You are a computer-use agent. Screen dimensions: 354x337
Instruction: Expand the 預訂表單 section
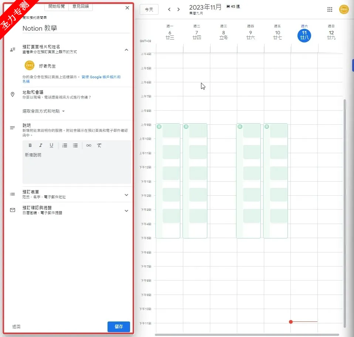(126, 195)
